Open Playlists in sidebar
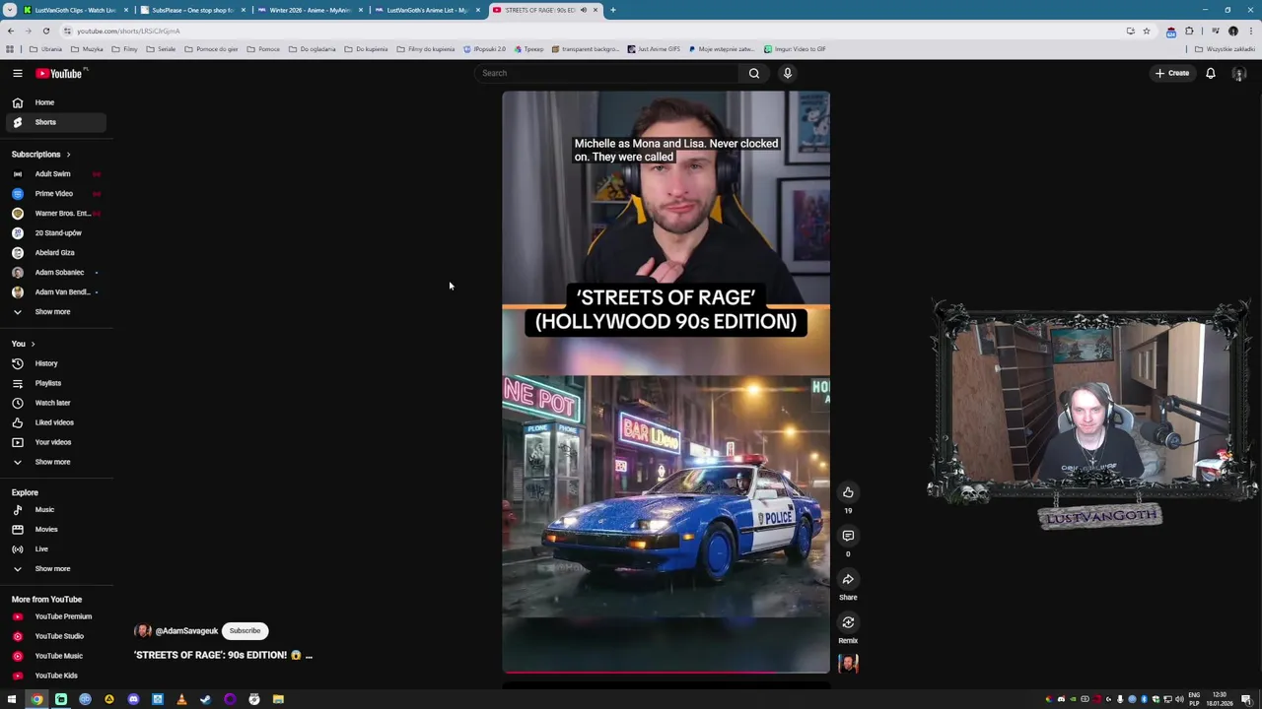Image resolution: width=1262 pixels, height=709 pixels. (54, 383)
